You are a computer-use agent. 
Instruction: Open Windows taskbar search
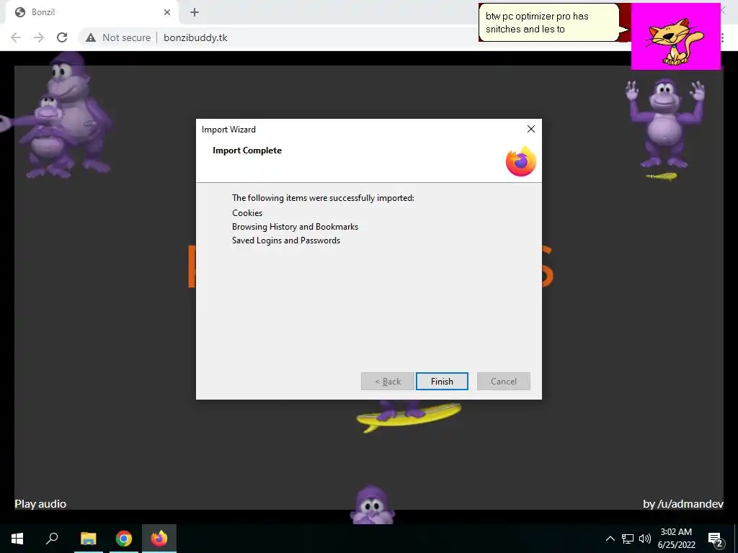tap(52, 539)
